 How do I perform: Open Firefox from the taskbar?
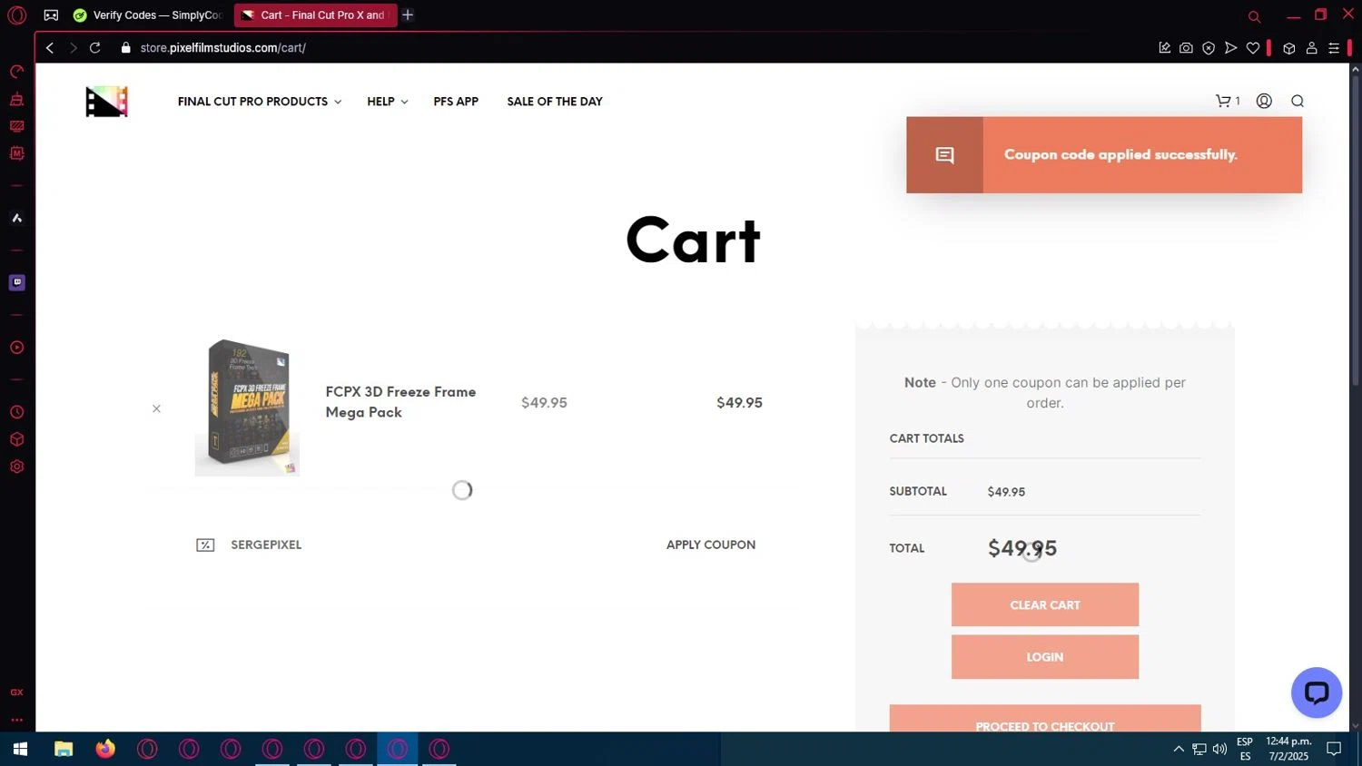coord(105,749)
